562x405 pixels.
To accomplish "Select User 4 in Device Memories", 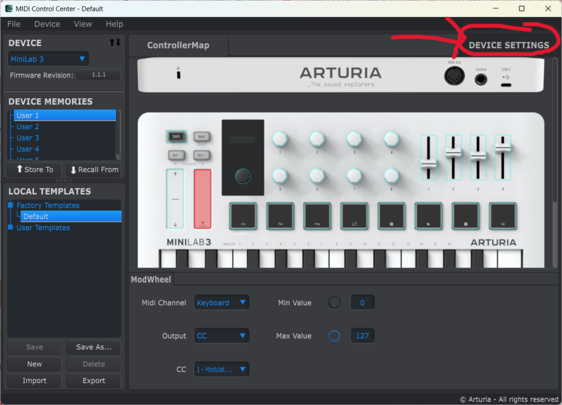I will (65, 149).
